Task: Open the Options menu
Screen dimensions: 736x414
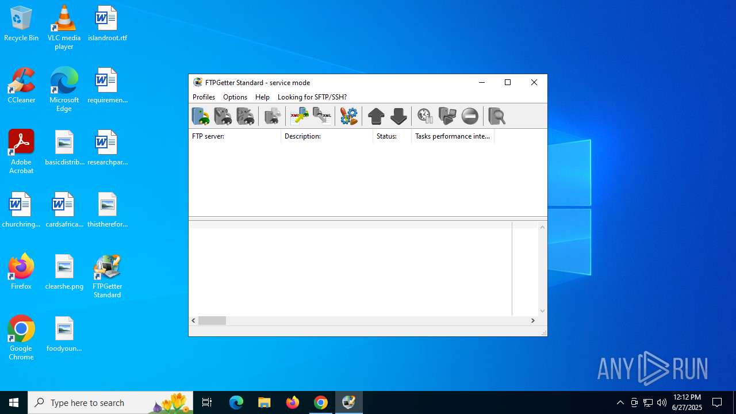Action: (235, 97)
